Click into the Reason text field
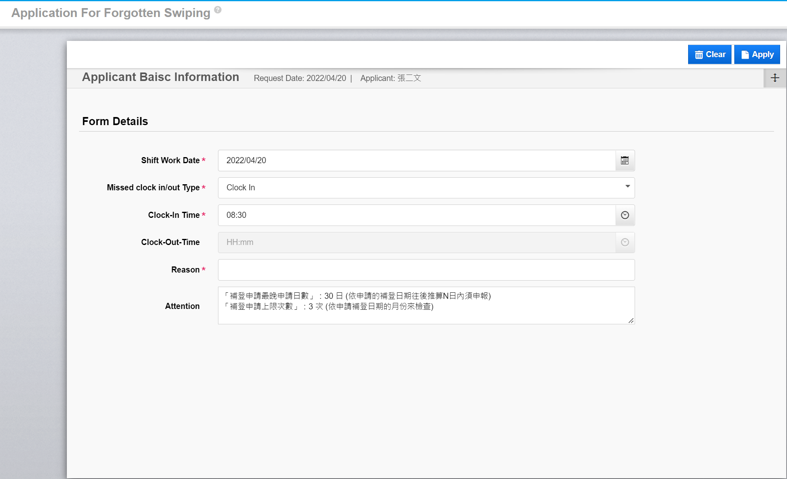Screen dimensions: 787x479 pos(426,270)
